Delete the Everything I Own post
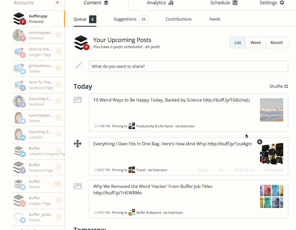The height and width of the screenshot is (230, 296). pos(203,170)
